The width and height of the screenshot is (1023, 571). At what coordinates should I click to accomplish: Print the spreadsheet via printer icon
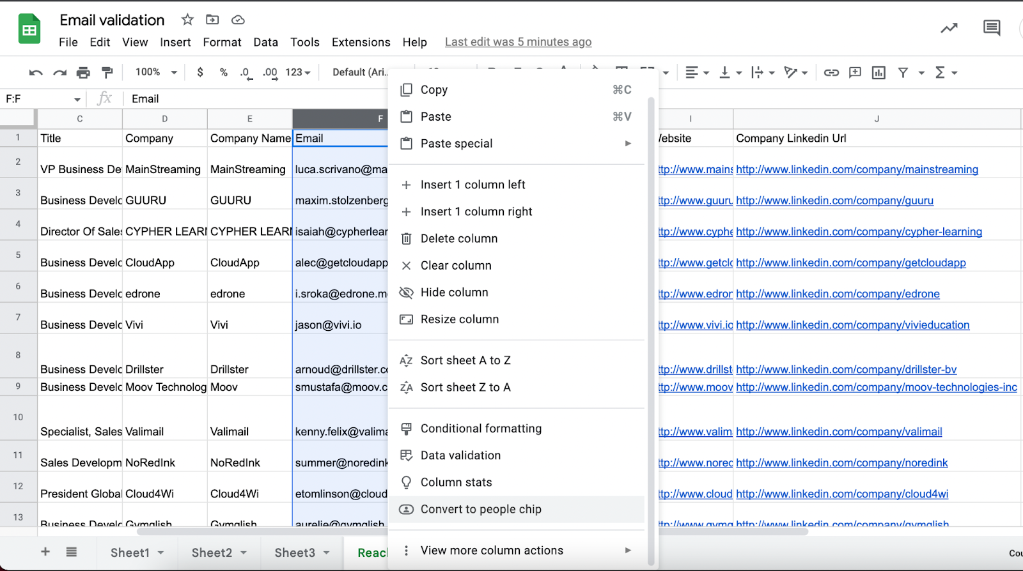[x=83, y=73]
